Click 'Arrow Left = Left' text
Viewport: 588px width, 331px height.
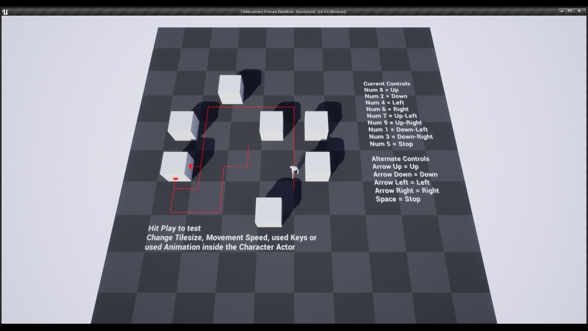pyautogui.click(x=402, y=183)
